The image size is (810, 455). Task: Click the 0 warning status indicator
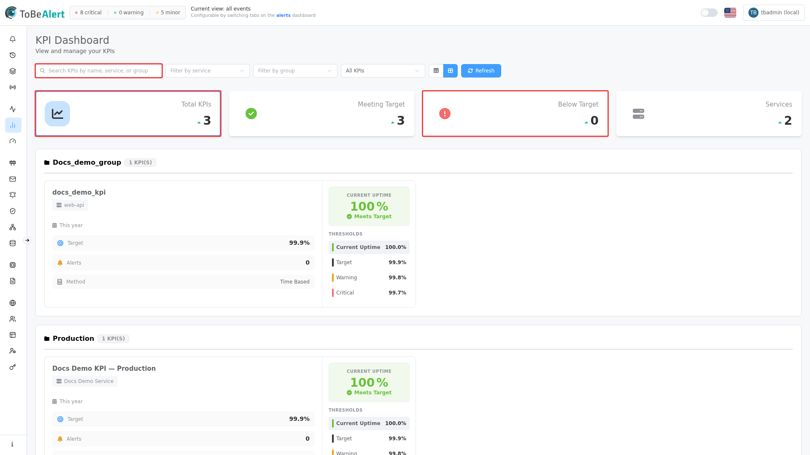129,13
